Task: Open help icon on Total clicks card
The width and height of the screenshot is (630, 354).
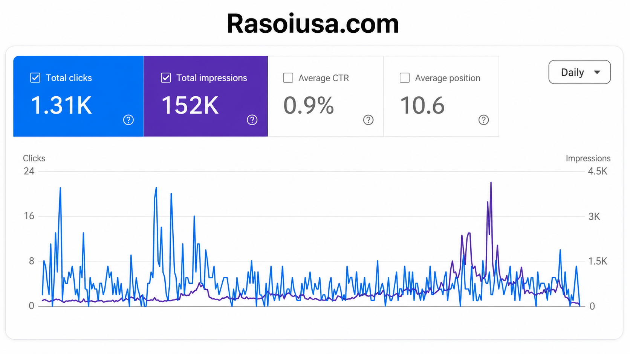Action: tap(128, 120)
